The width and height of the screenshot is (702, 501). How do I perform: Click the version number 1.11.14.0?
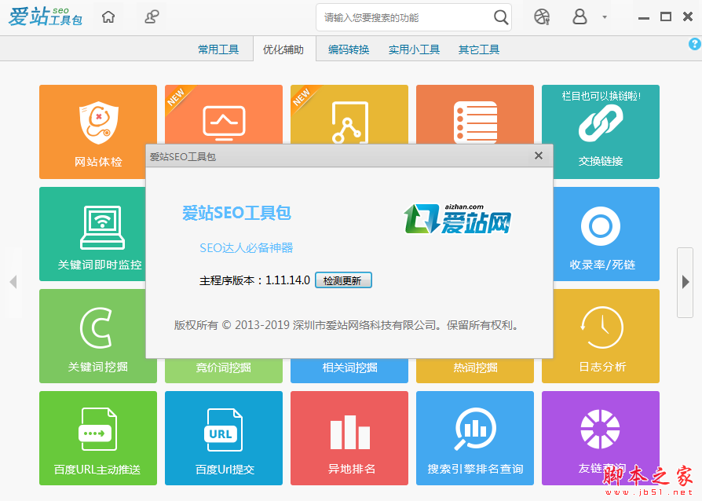(287, 280)
